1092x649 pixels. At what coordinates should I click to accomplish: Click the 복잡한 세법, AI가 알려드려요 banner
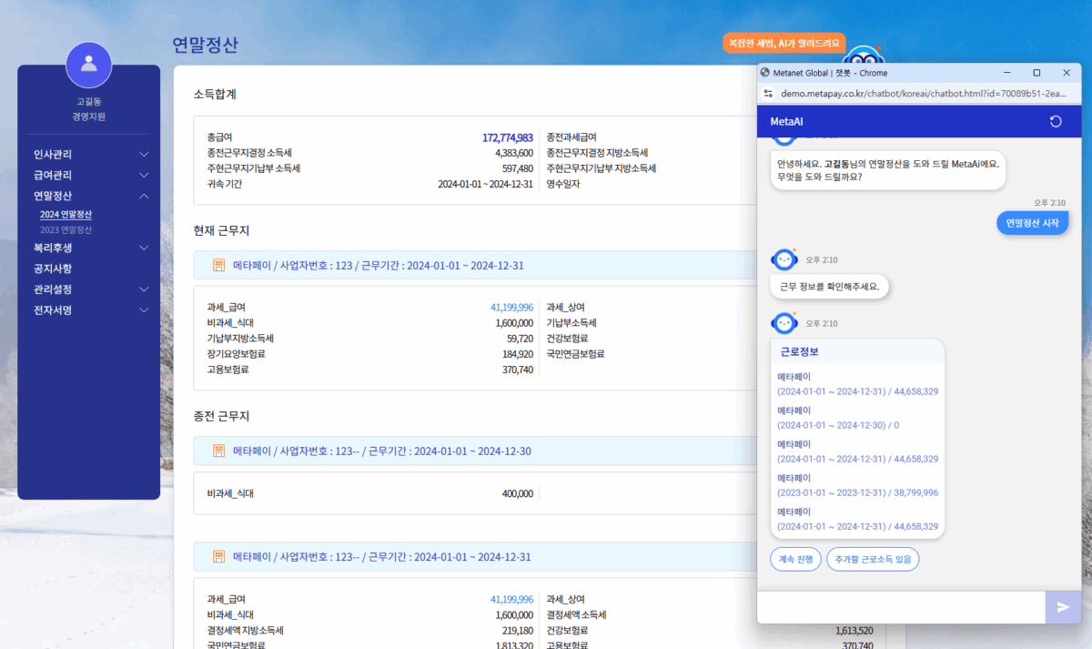click(x=784, y=43)
